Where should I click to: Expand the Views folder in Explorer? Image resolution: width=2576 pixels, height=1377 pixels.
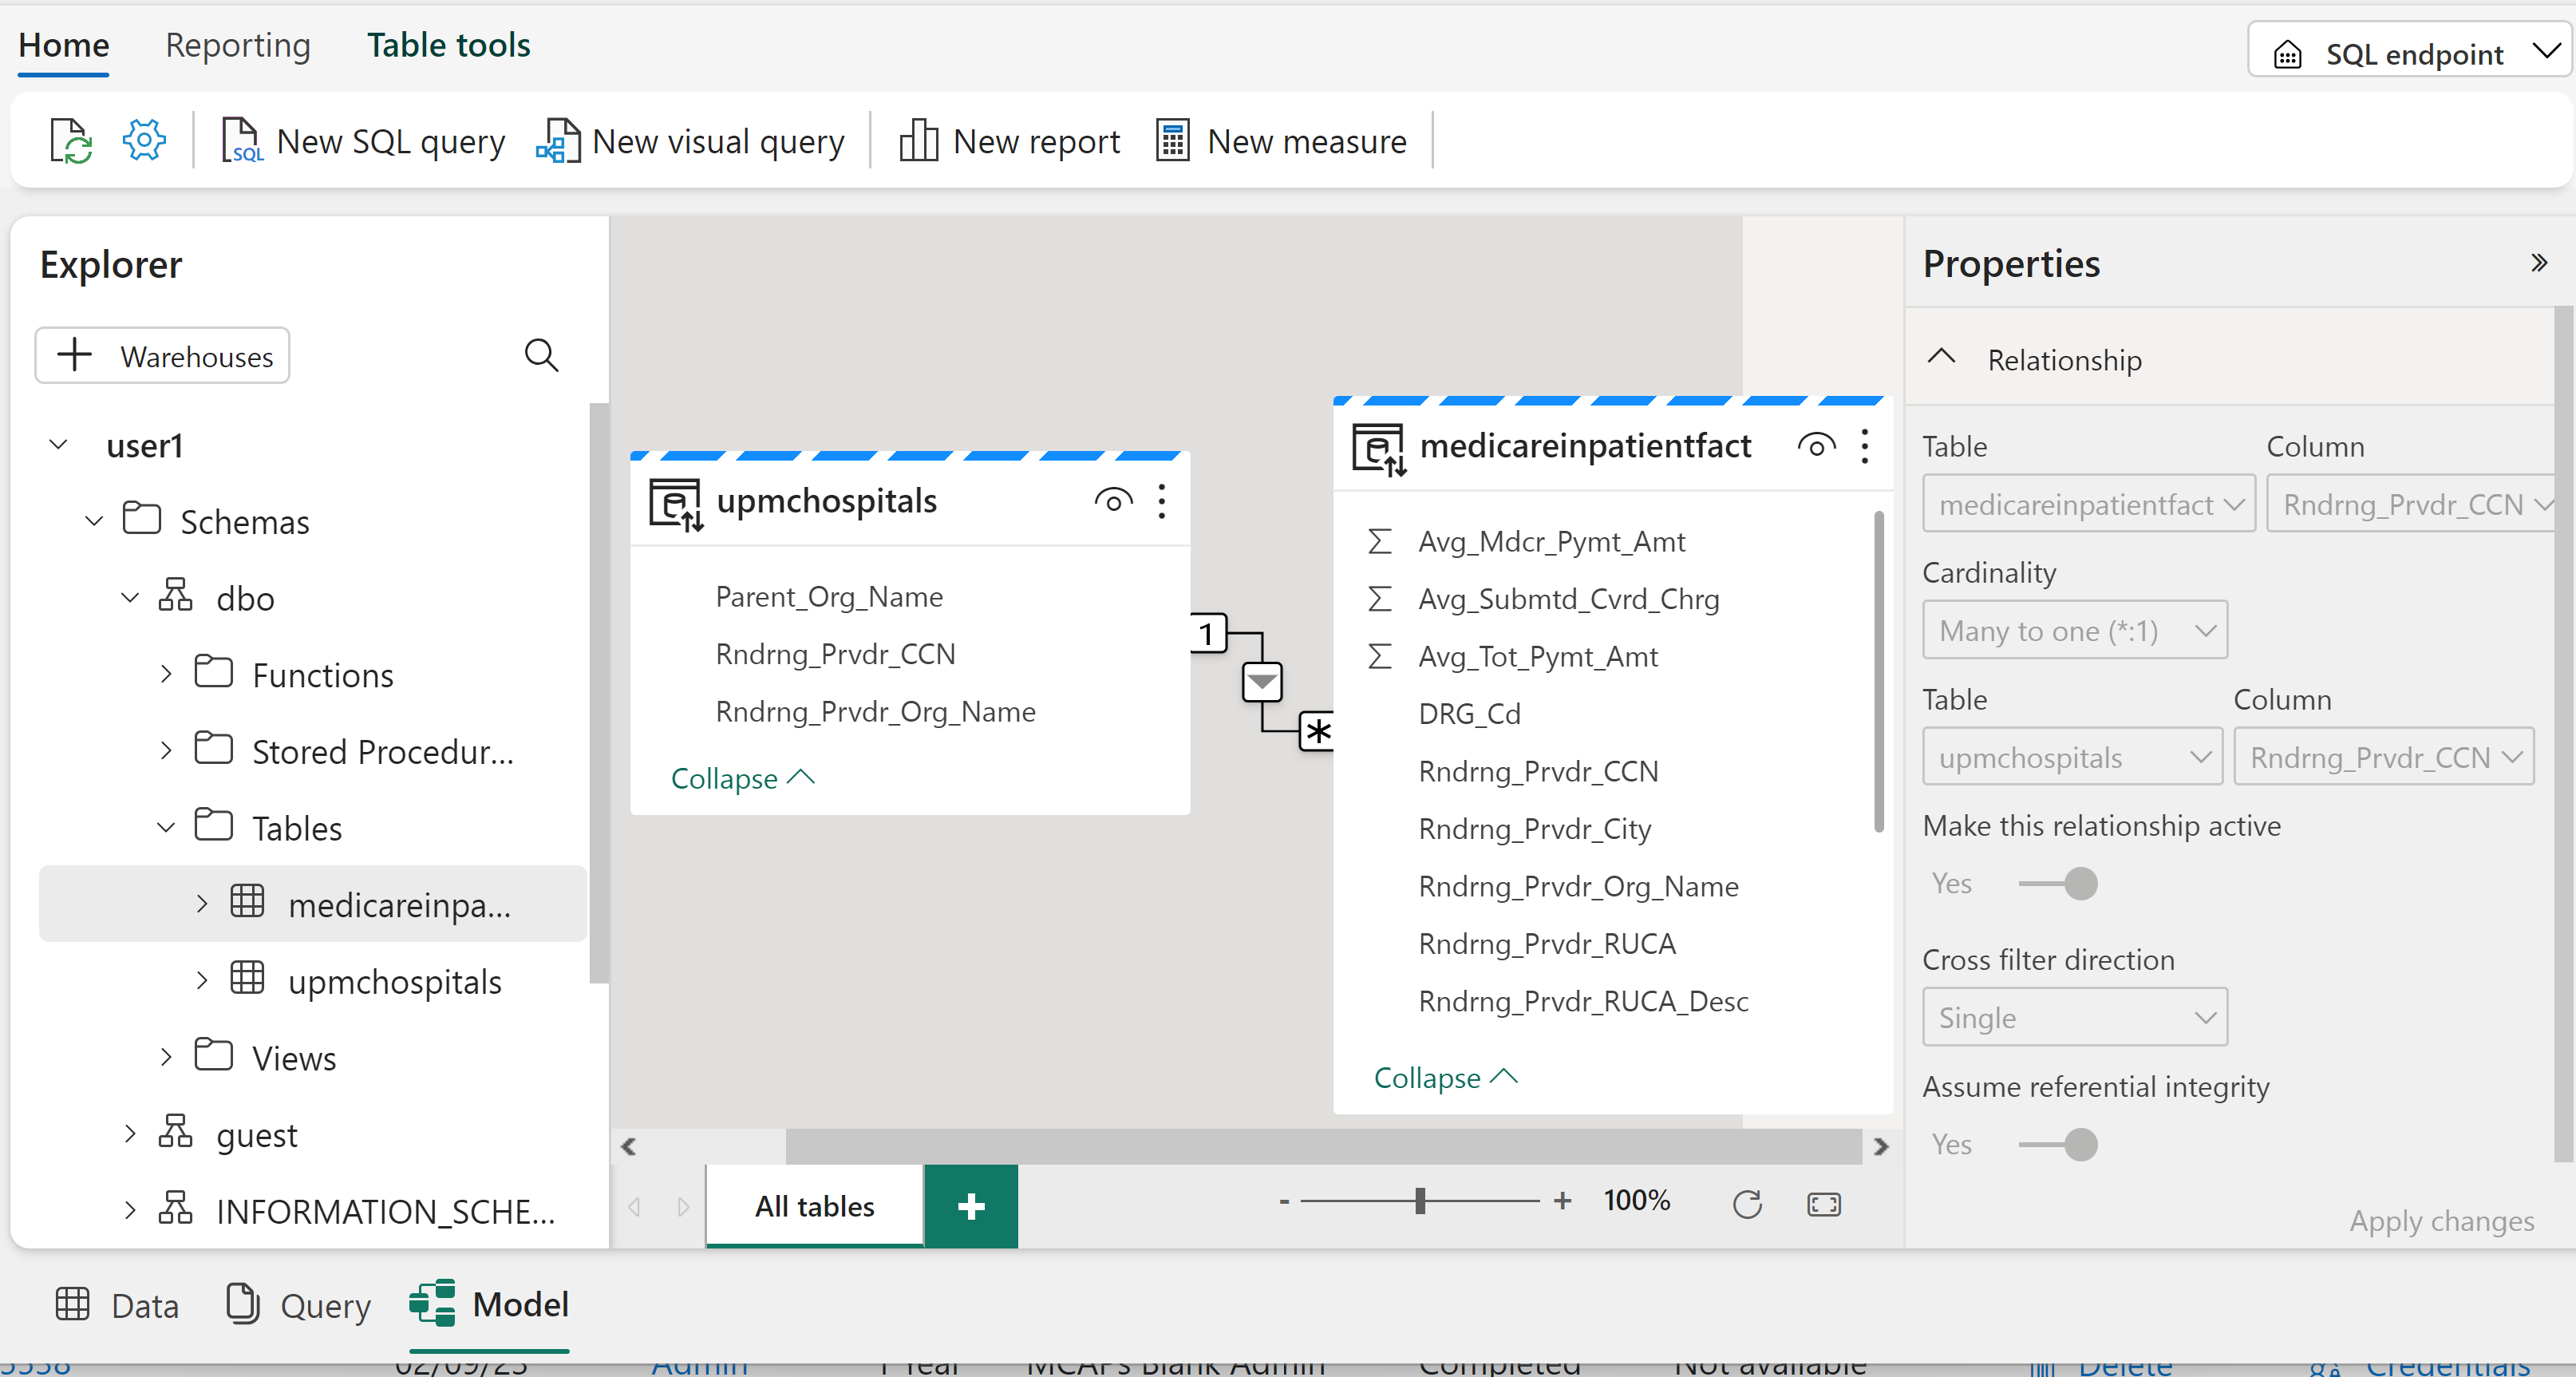coord(167,1057)
